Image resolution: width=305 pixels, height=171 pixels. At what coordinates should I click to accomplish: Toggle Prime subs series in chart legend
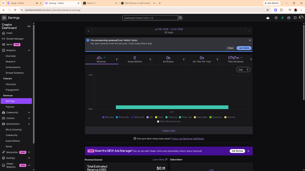pos(122,117)
